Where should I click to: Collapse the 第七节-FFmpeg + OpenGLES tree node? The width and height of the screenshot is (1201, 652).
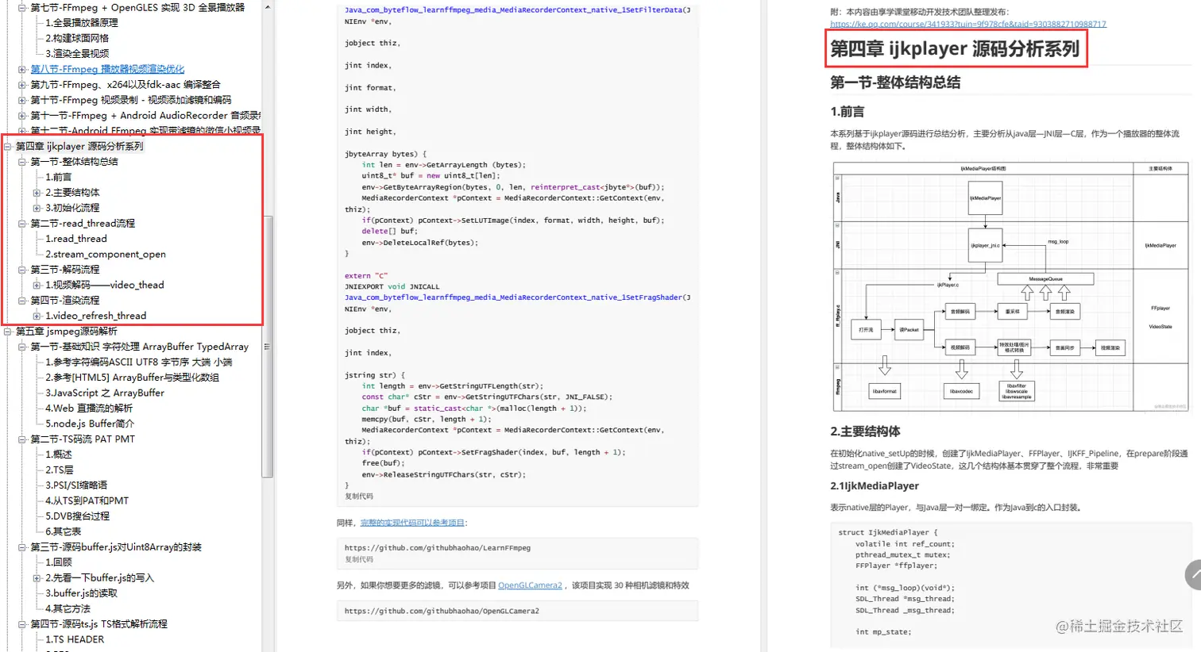coord(22,7)
